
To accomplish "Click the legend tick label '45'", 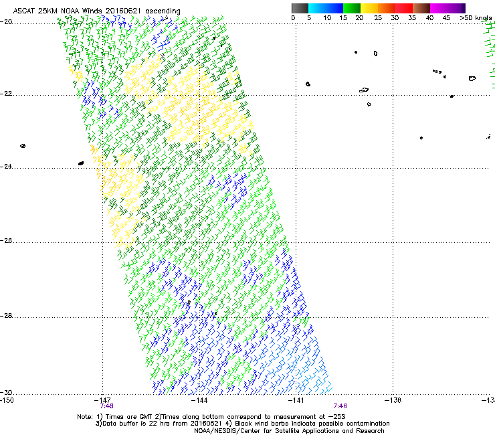I will pyautogui.click(x=446, y=17).
